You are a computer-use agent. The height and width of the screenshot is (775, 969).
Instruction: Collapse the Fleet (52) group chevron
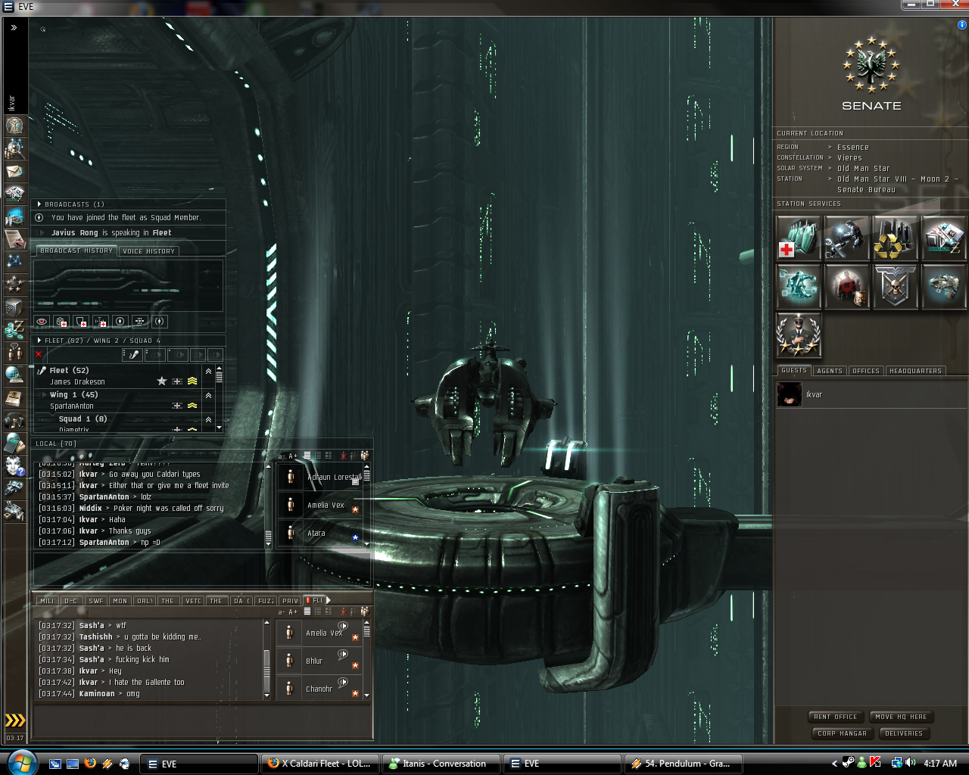(x=208, y=371)
